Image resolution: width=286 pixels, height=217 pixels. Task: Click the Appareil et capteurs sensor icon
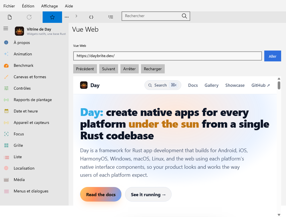click(x=6, y=122)
